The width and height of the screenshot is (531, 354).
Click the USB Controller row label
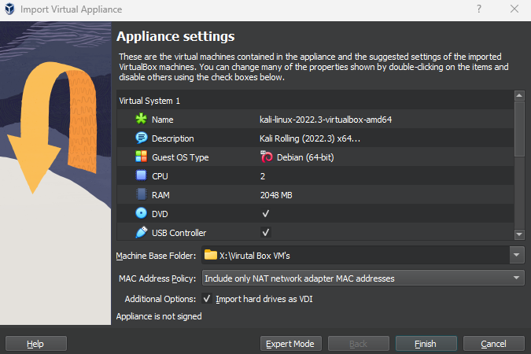pos(179,233)
